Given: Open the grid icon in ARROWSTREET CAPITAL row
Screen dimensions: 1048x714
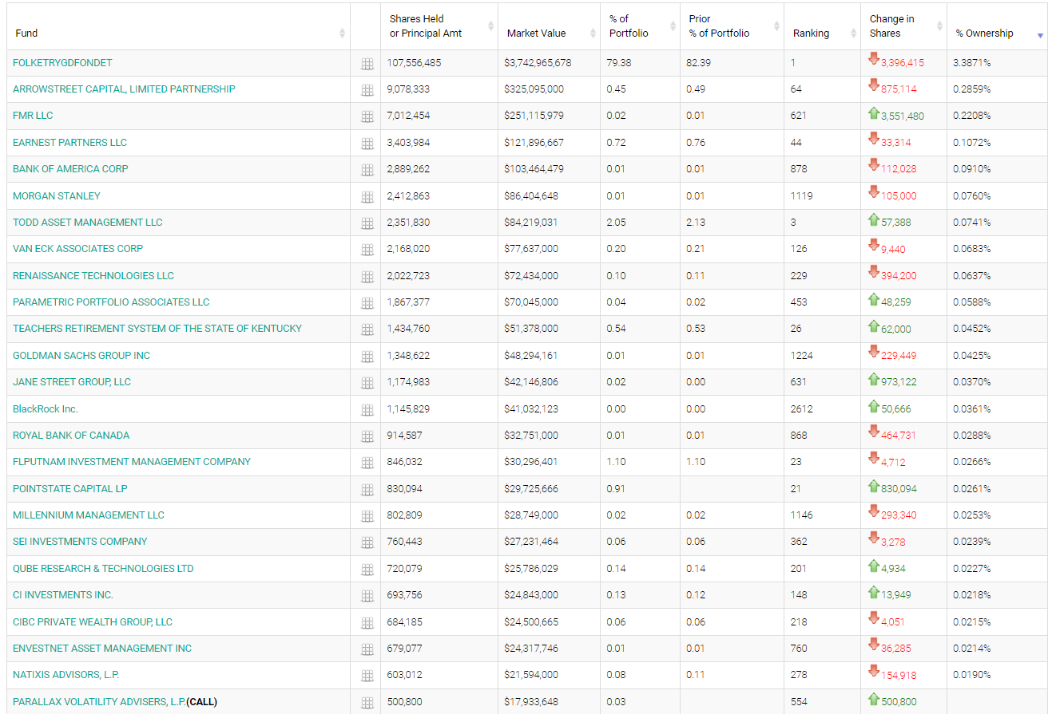Looking at the screenshot, I should coord(367,90).
